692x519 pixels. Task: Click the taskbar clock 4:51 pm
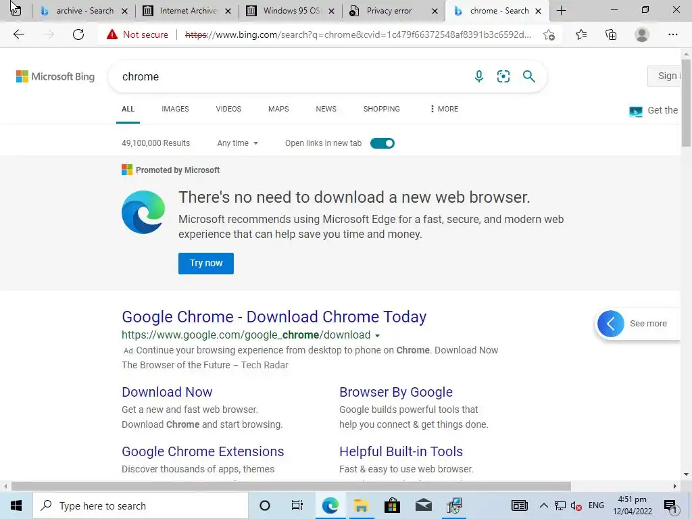(633, 505)
